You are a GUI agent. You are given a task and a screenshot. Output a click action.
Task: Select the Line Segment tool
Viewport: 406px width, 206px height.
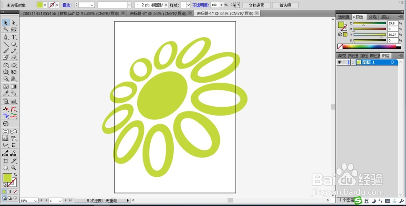[6, 44]
